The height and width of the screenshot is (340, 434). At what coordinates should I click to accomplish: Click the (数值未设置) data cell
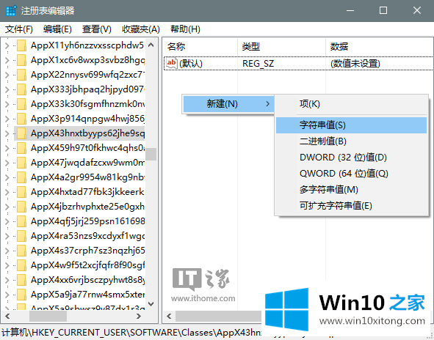(355, 64)
